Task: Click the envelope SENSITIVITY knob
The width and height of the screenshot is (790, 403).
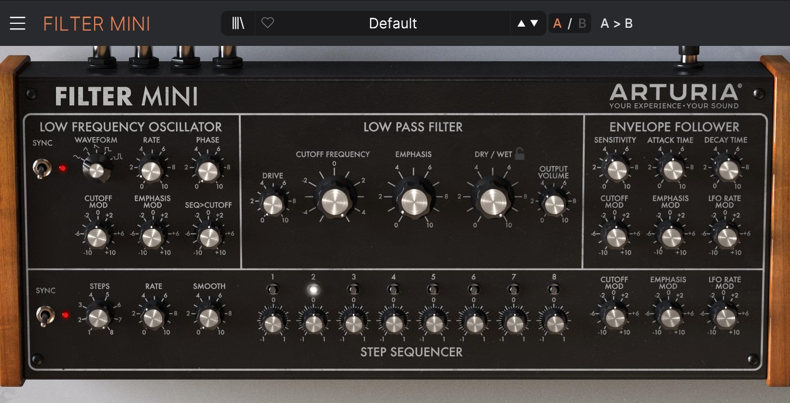Action: (x=616, y=169)
